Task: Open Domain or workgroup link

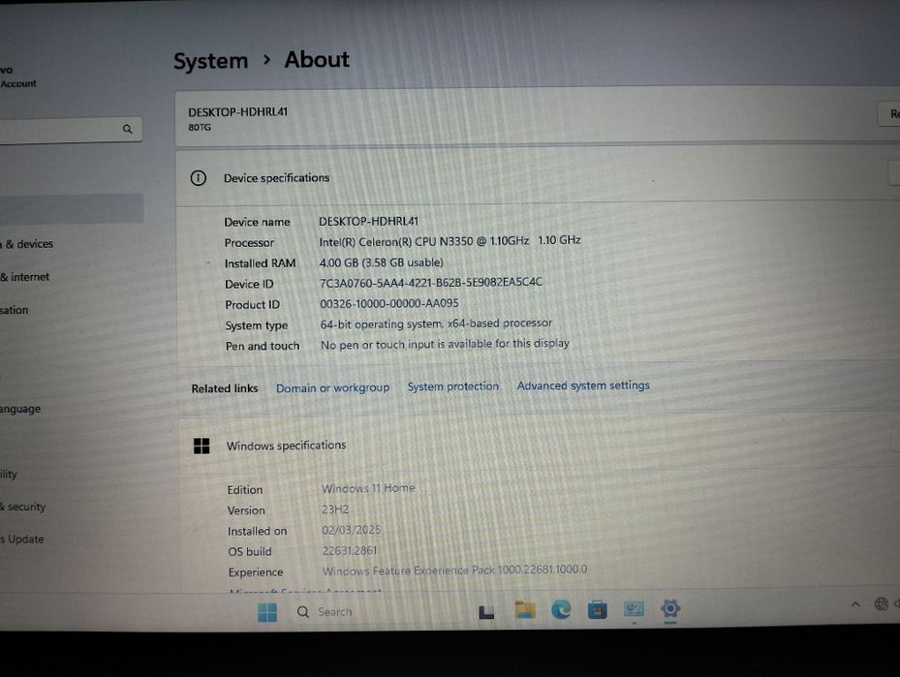Action: pos(332,387)
